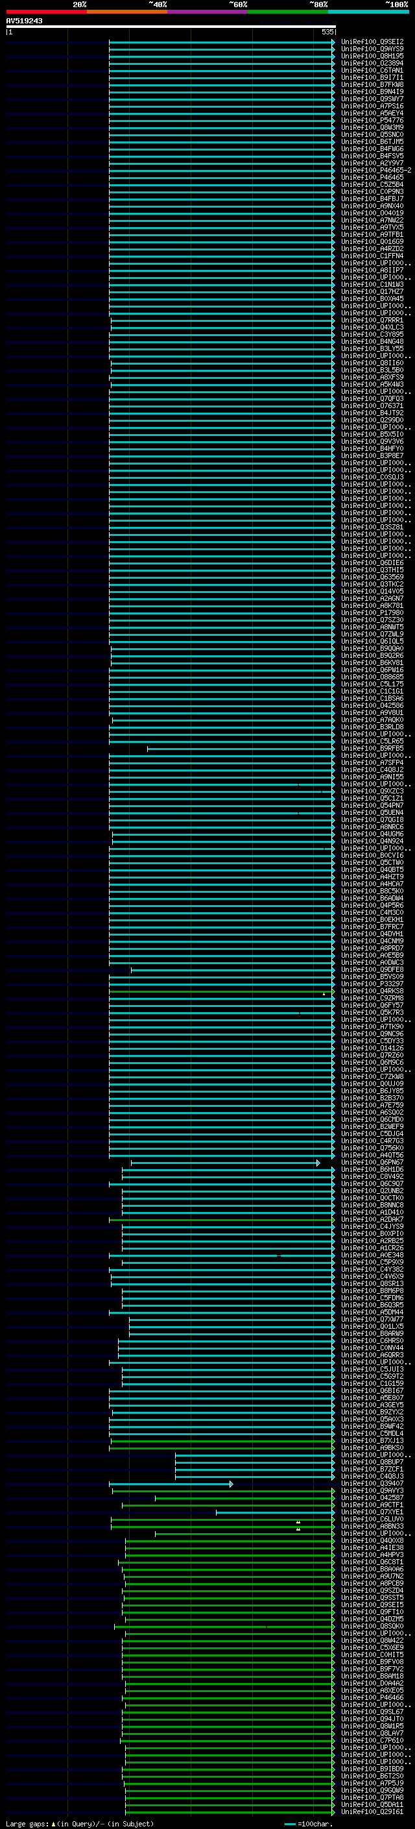This screenshot has height=1829, width=415.
Task: Click the purple ~60% identity legend segment
Action: point(208,12)
